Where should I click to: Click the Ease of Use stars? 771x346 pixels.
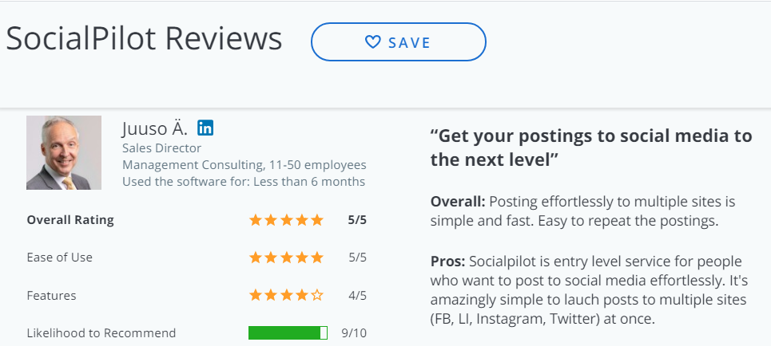click(x=286, y=258)
